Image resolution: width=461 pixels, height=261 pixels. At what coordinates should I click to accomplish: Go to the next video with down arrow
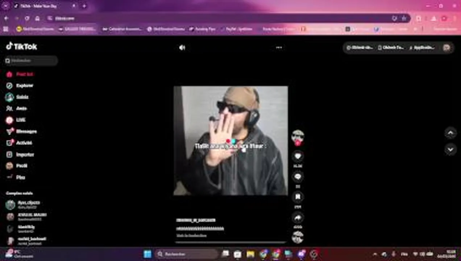point(450,149)
